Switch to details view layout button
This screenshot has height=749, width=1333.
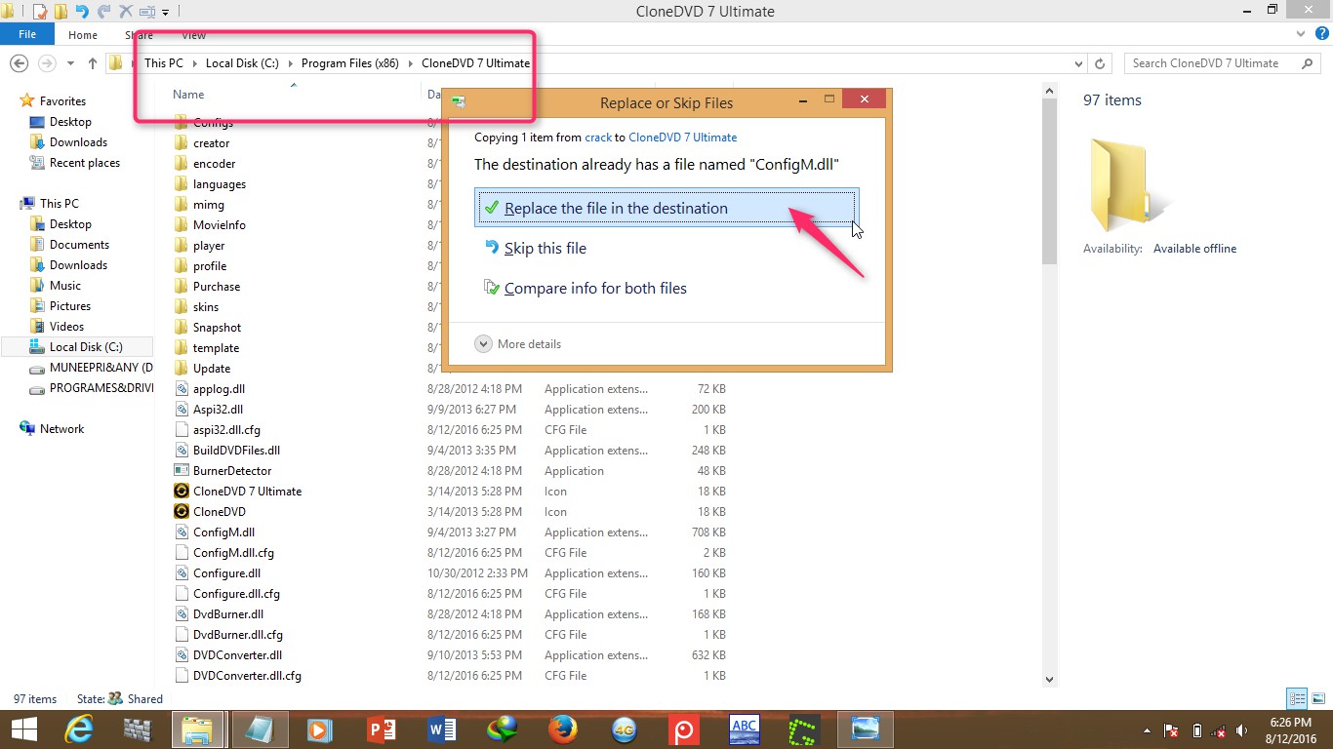(x=1297, y=698)
